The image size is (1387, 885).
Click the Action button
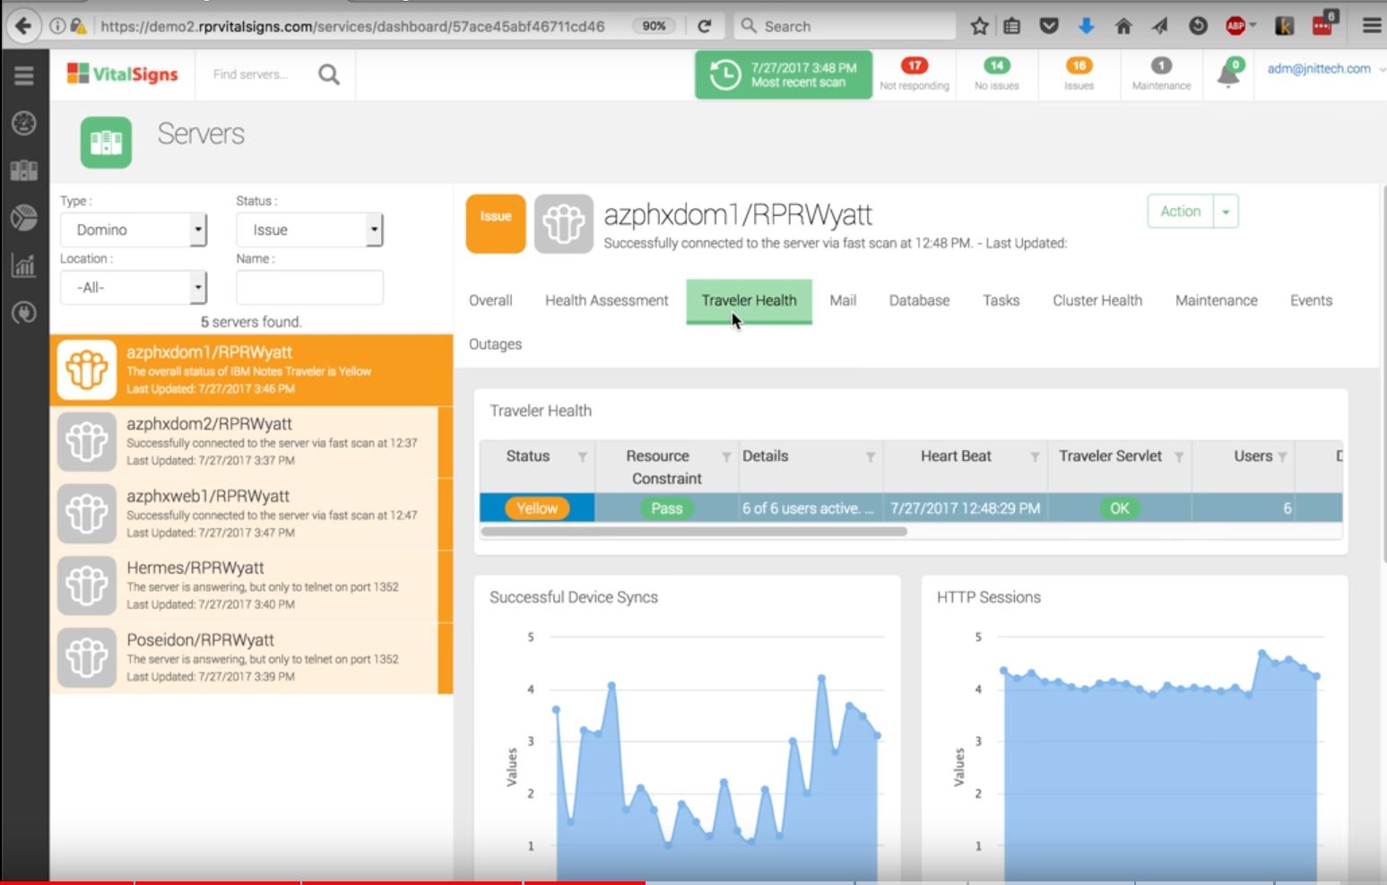(1180, 212)
